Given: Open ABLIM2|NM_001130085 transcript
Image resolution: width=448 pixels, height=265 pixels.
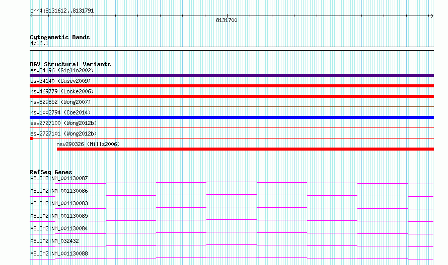Looking at the screenshot, I should point(59,216).
